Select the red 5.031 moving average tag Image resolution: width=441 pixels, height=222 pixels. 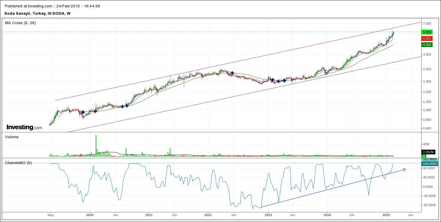427,39
